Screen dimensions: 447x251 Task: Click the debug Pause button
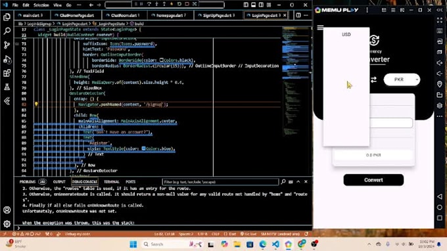pos(141,4)
